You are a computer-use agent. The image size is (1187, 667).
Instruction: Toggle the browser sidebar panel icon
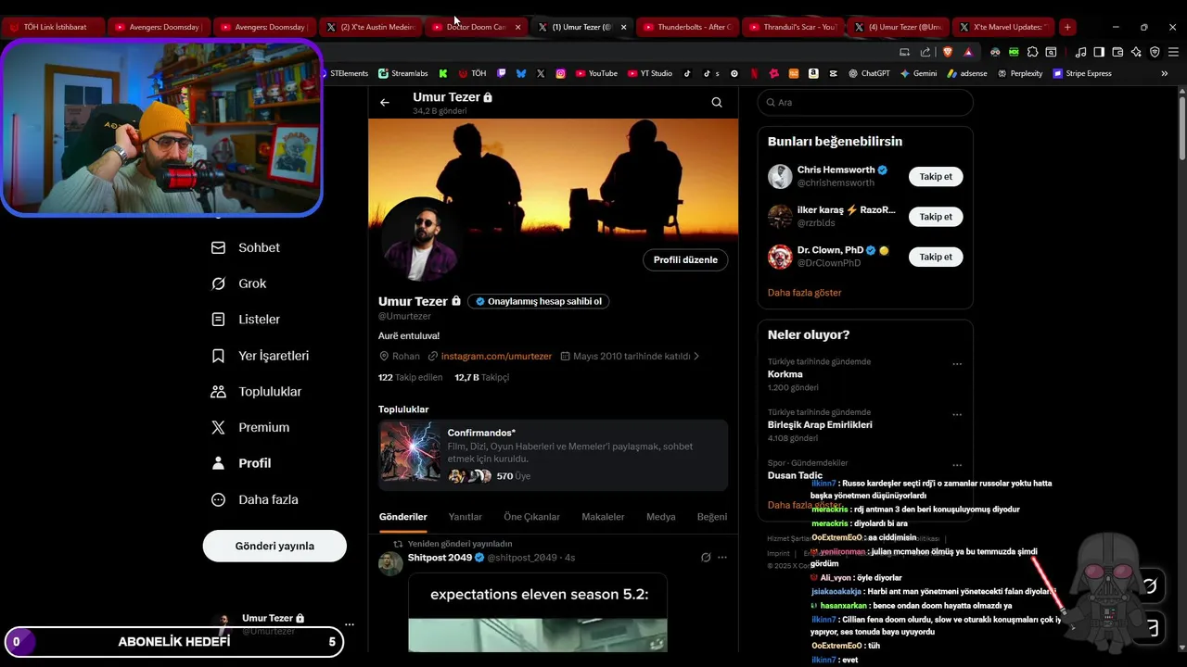pos(1099,52)
